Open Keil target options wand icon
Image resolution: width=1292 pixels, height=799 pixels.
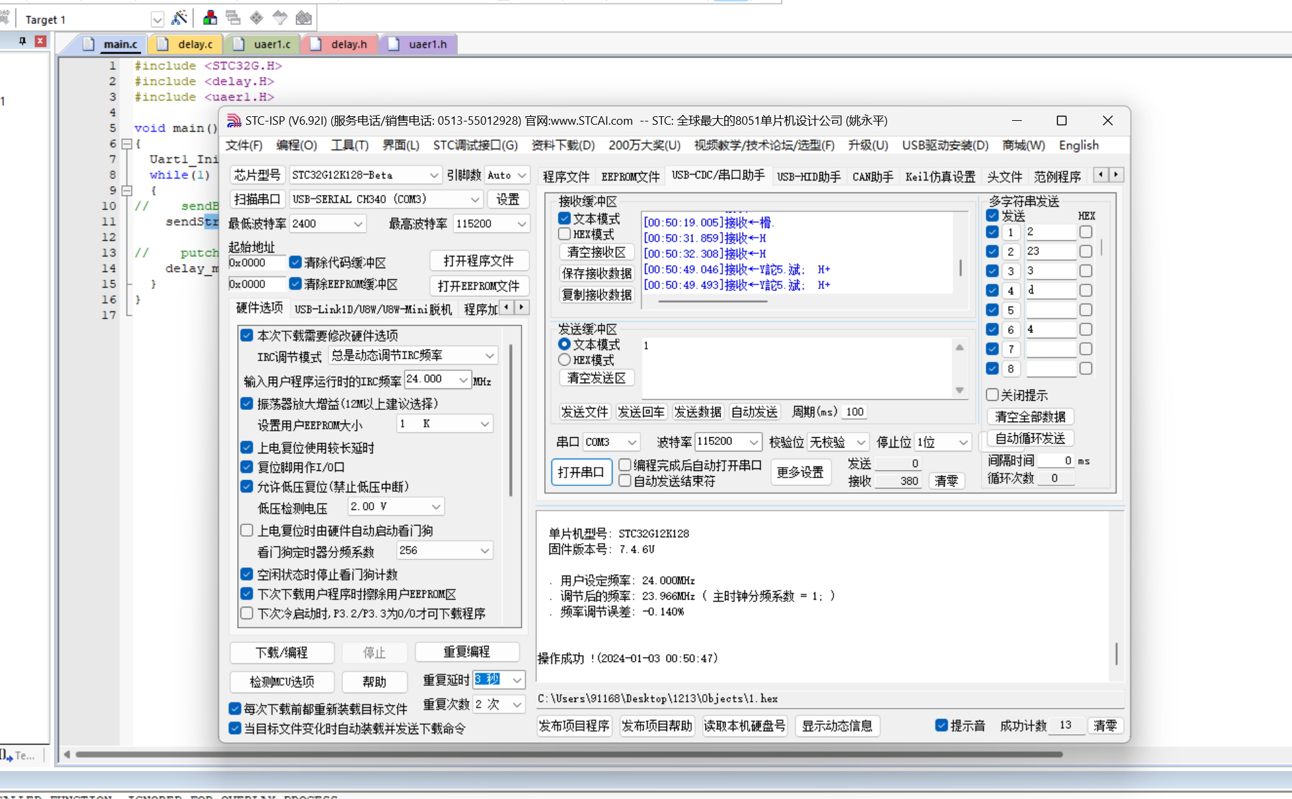[179, 18]
